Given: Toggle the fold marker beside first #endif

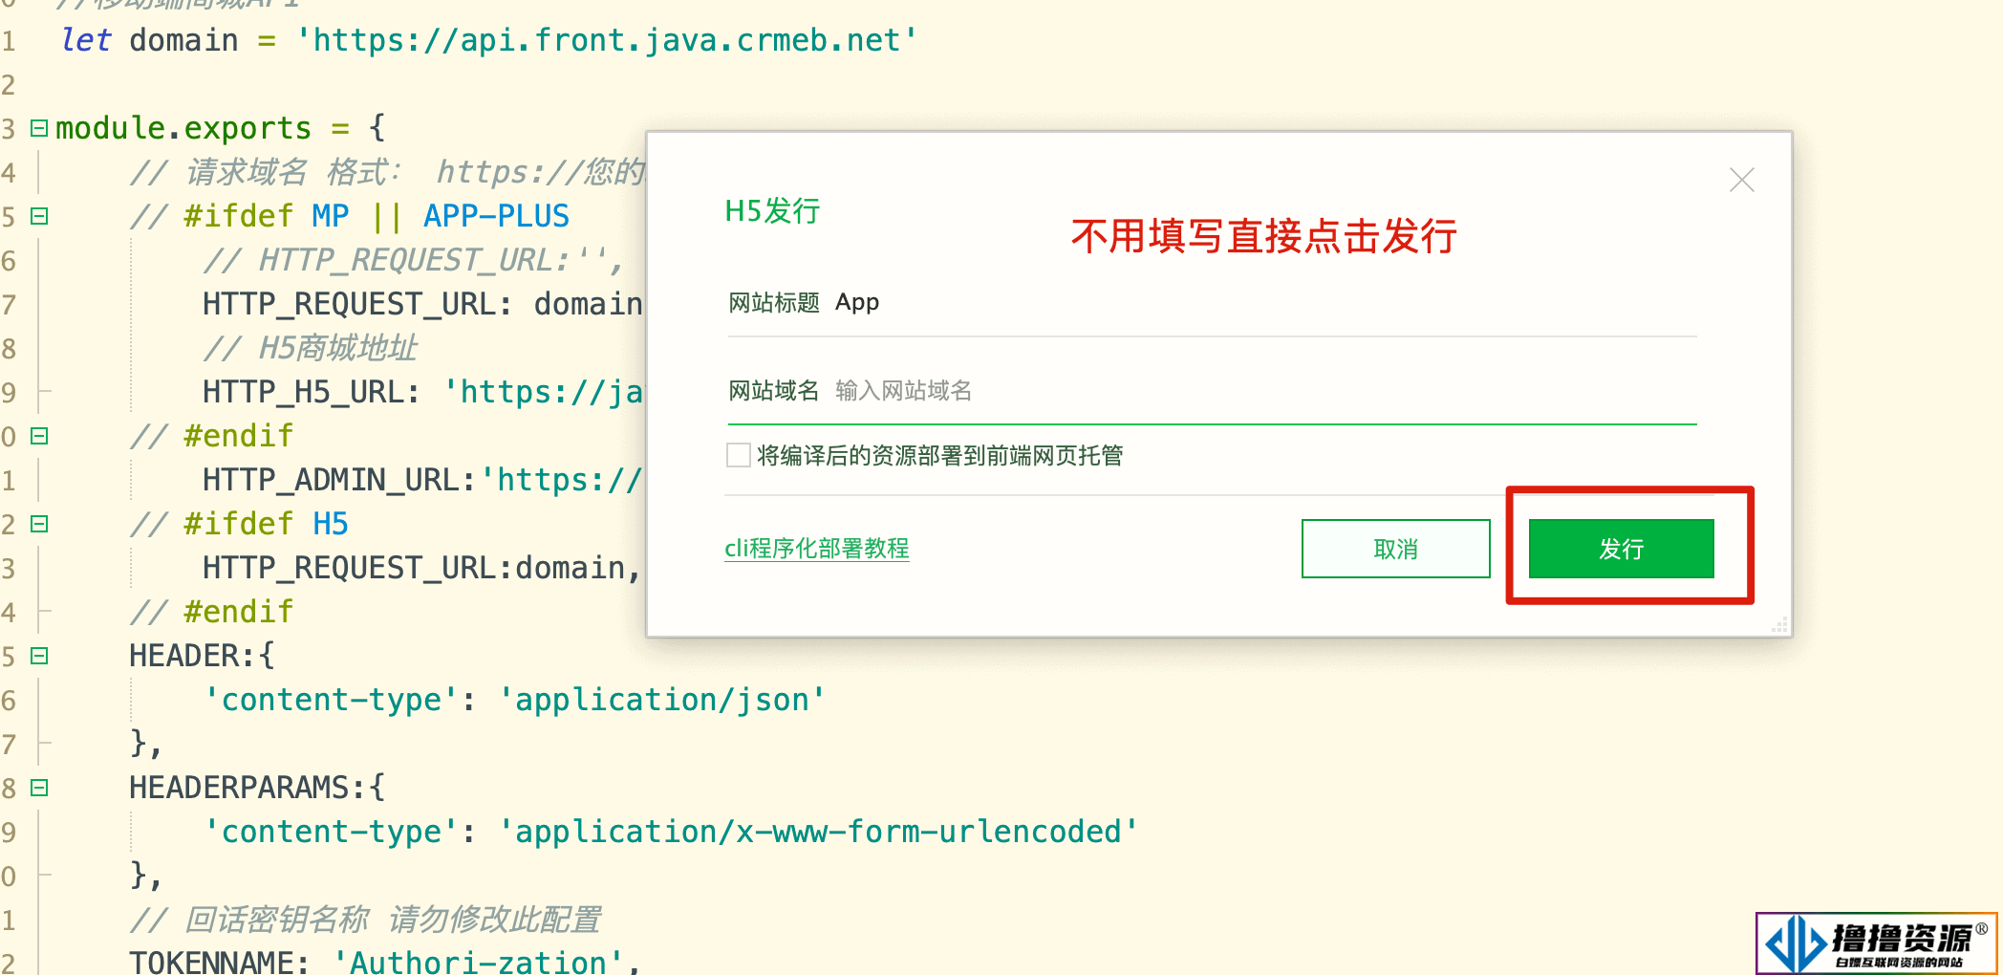Looking at the screenshot, I should coord(39,435).
